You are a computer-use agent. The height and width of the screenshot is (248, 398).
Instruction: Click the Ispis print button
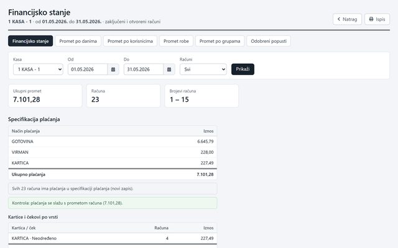(377, 19)
